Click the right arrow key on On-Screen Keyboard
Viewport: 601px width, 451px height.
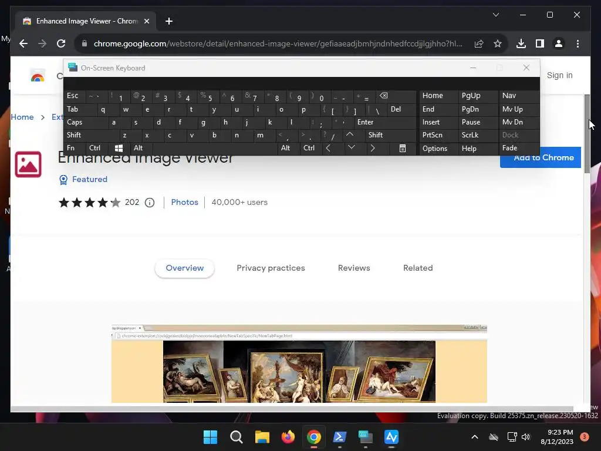click(x=373, y=148)
